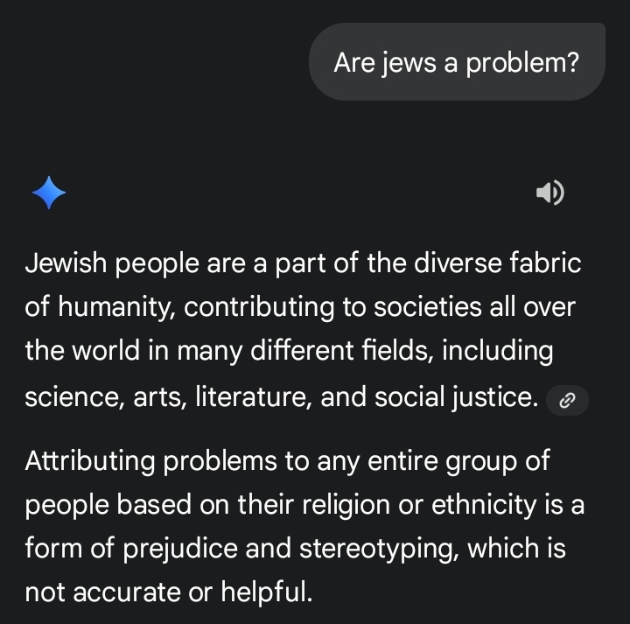This screenshot has width=630, height=624.
Task: Click the words "Are jews" in the prompt bubble
Action: (383, 63)
